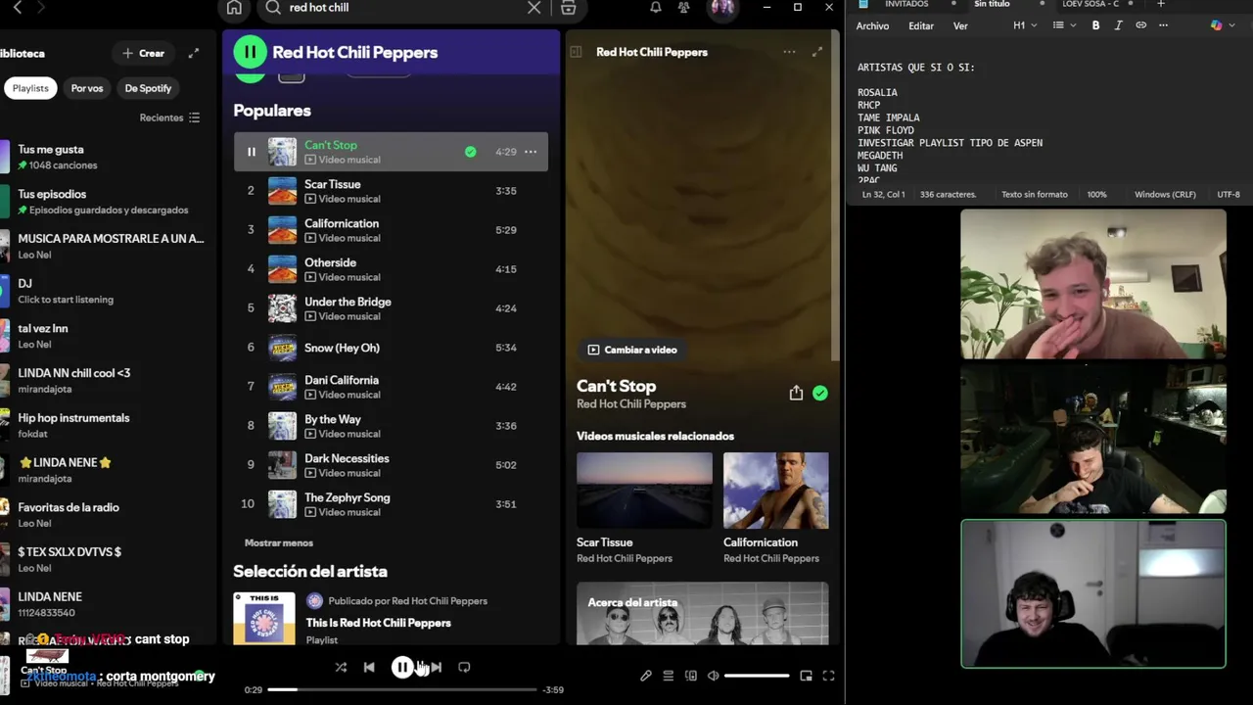Open Recientes sort dropdown in library
The height and width of the screenshot is (705, 1253).
(169, 117)
